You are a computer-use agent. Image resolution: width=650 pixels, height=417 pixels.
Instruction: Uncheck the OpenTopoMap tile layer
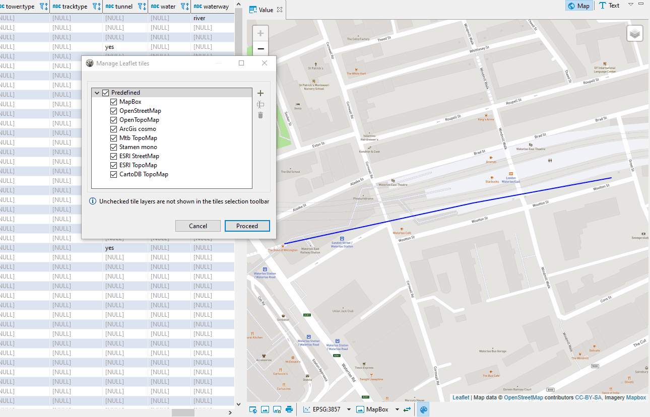(x=114, y=120)
